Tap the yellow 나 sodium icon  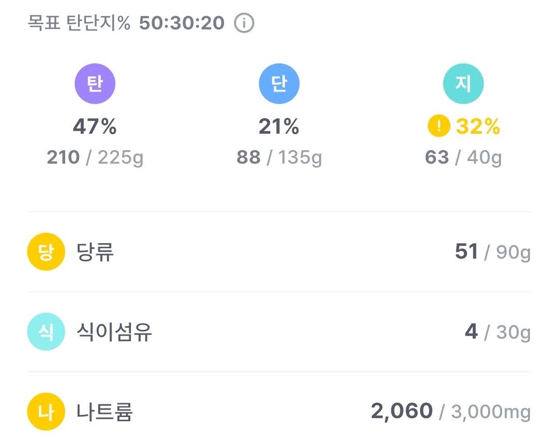[46, 411]
